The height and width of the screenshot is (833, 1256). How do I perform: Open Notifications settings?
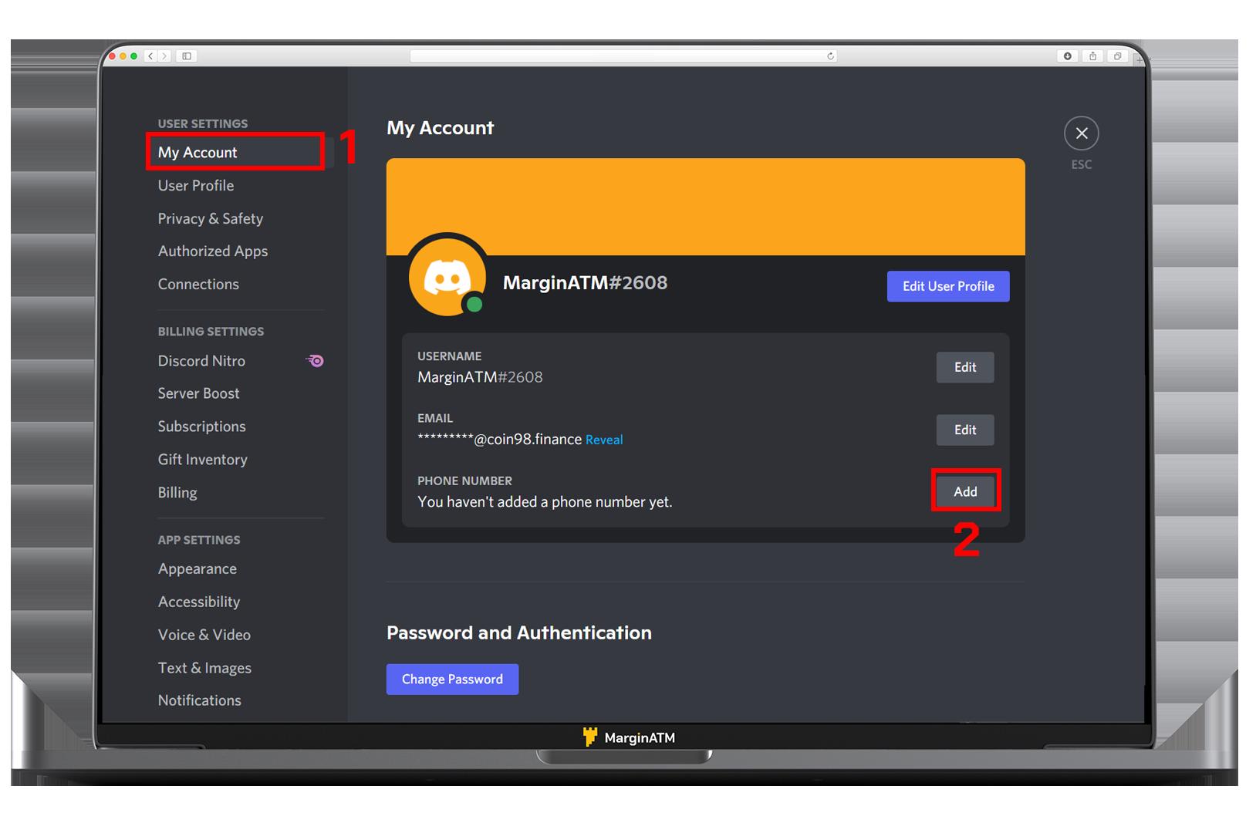(200, 700)
